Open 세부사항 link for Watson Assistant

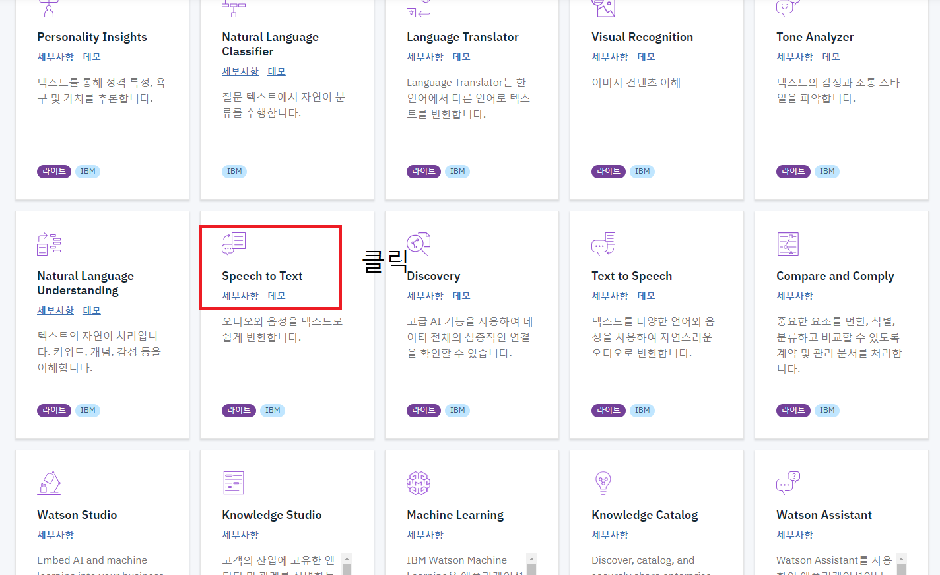(x=795, y=535)
